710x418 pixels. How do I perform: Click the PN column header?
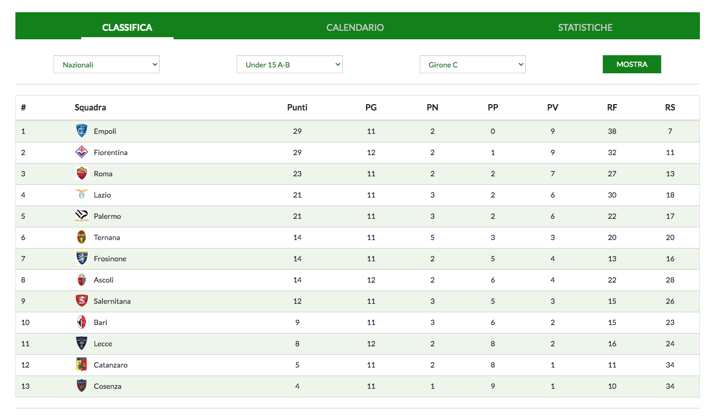432,107
